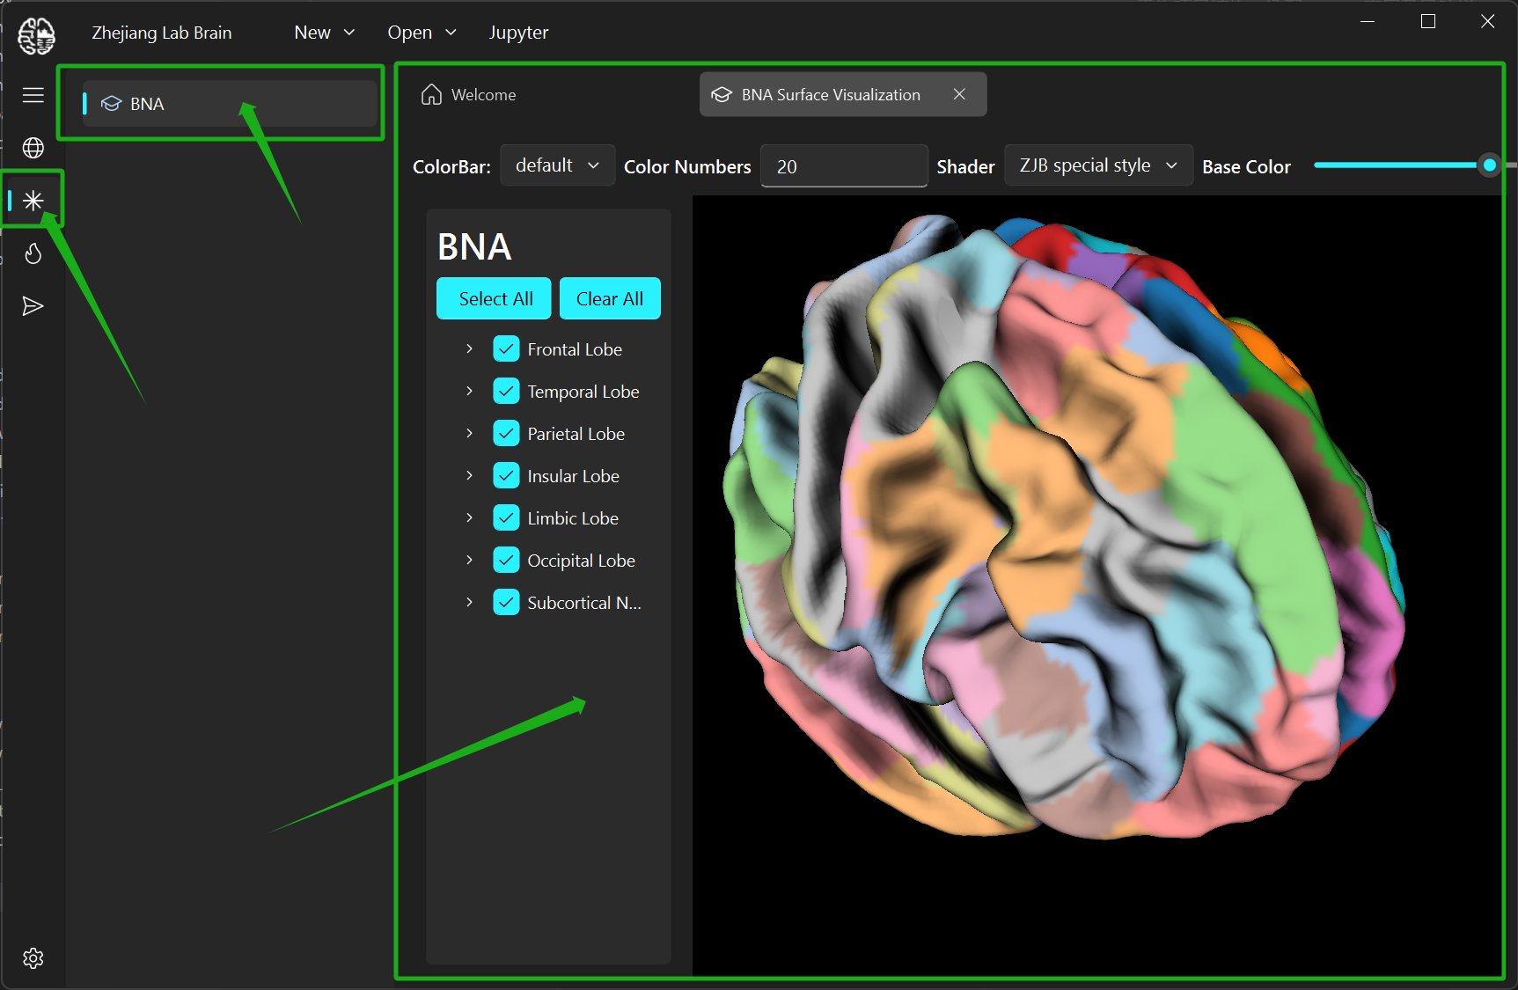The width and height of the screenshot is (1518, 990).
Task: Expand the Parietal Lobe tree node
Action: point(469,434)
